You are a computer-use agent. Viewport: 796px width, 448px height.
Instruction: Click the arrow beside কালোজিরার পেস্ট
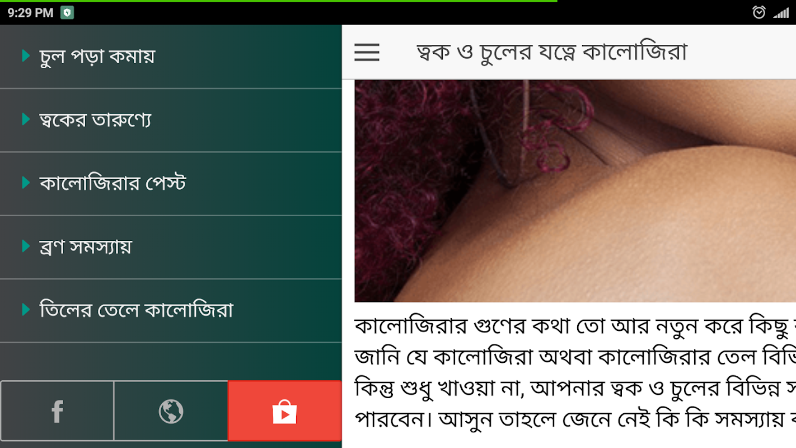point(26,183)
